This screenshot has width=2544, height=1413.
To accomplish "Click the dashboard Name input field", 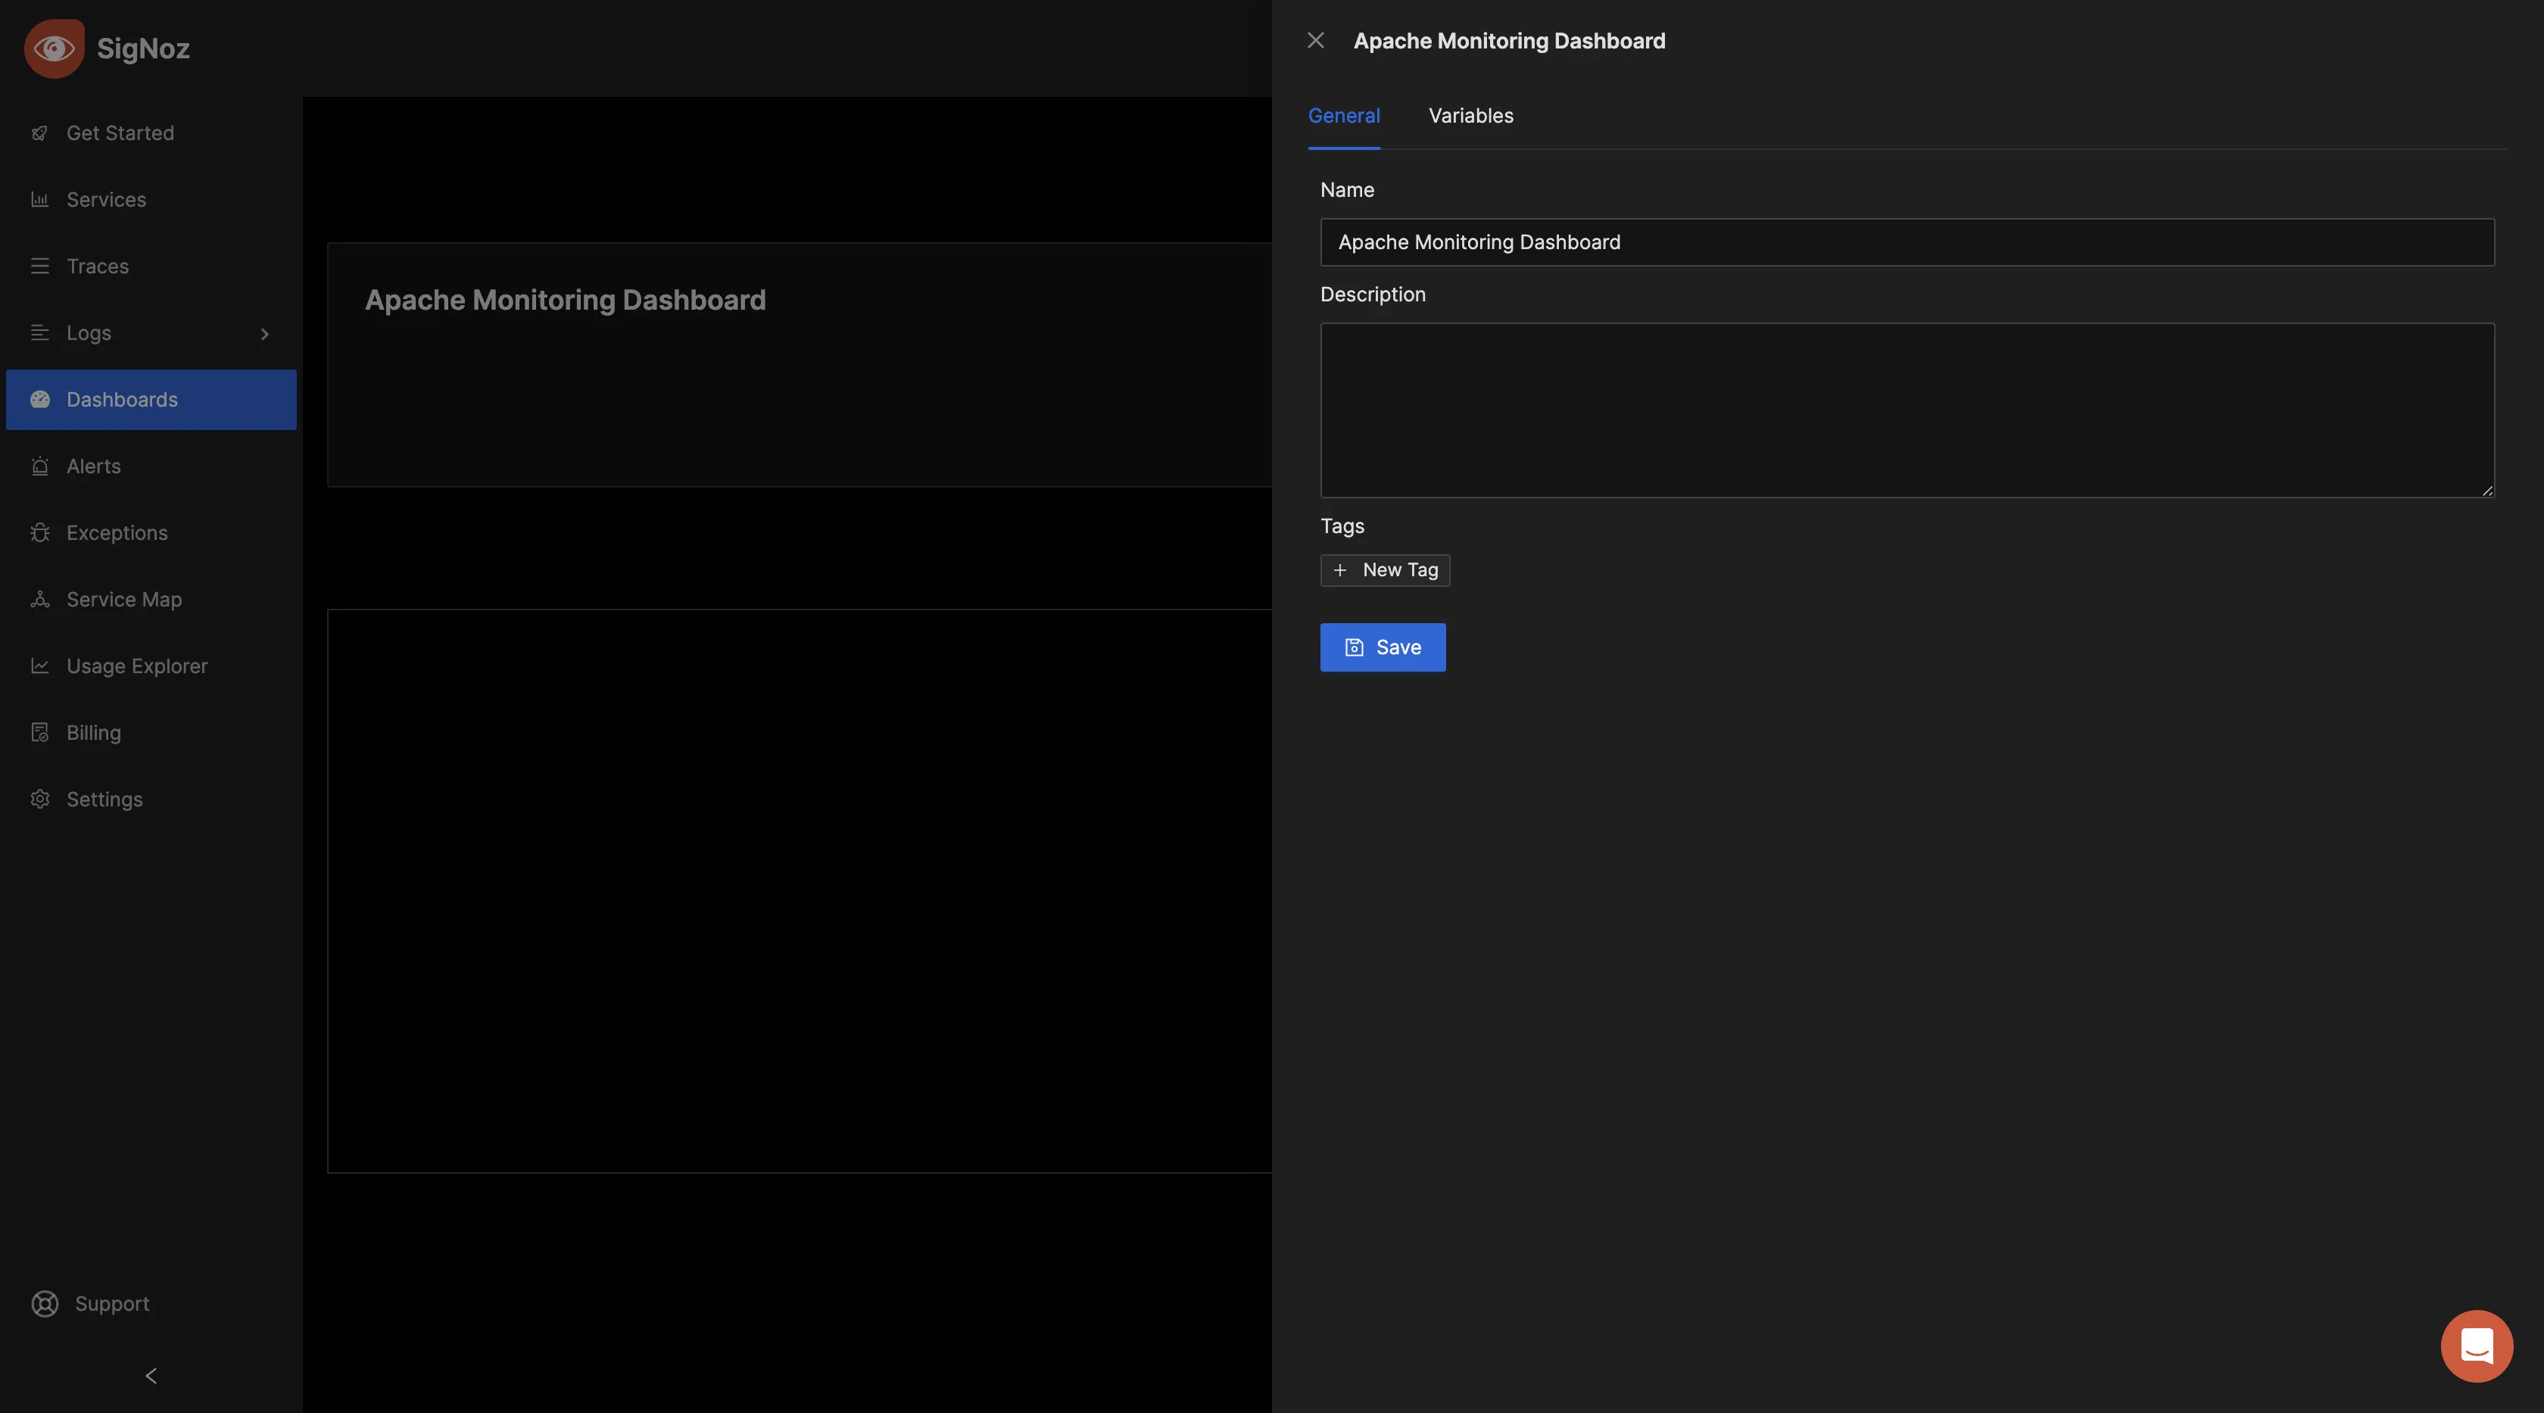I will 1907,242.
